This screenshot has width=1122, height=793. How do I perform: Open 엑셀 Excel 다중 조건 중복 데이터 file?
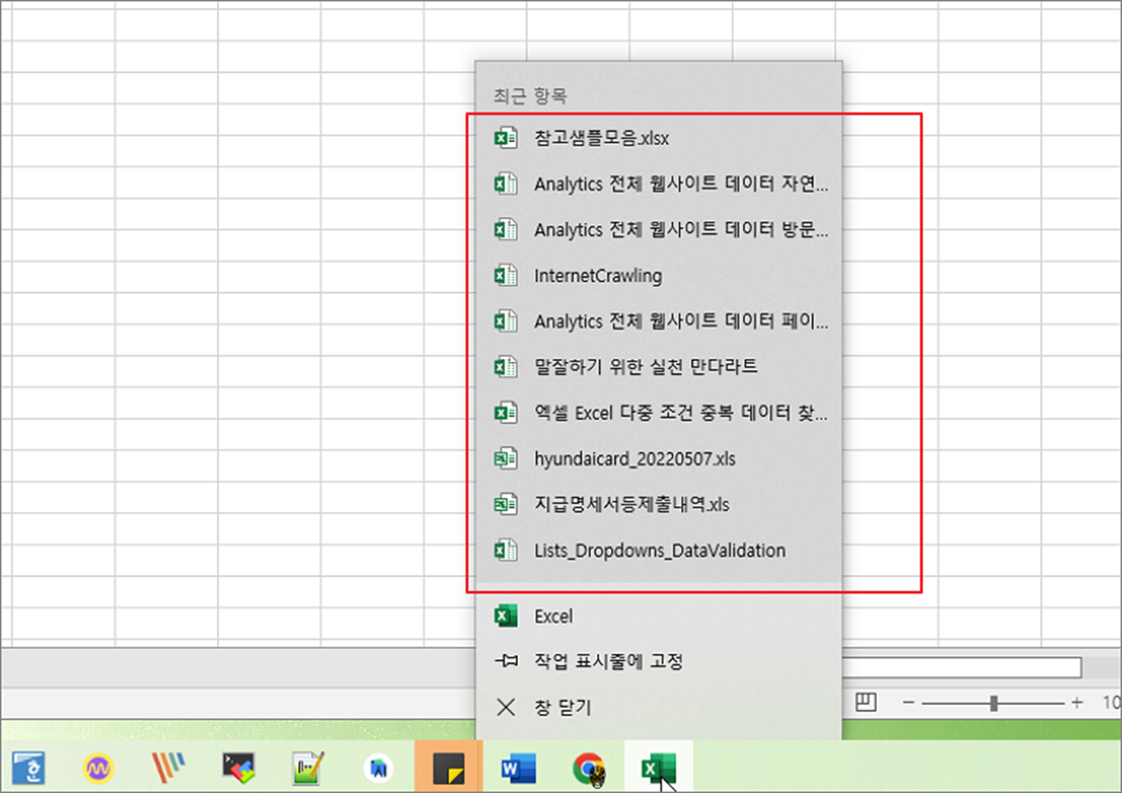[658, 413]
